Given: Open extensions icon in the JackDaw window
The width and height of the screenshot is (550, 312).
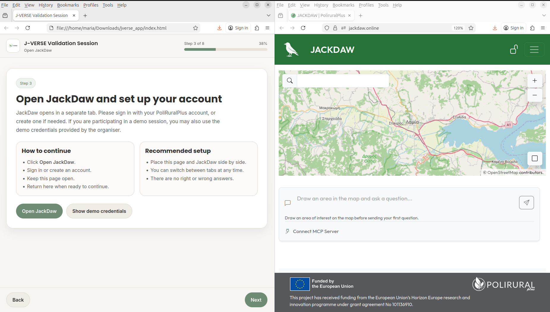Looking at the screenshot, I should coord(532,28).
